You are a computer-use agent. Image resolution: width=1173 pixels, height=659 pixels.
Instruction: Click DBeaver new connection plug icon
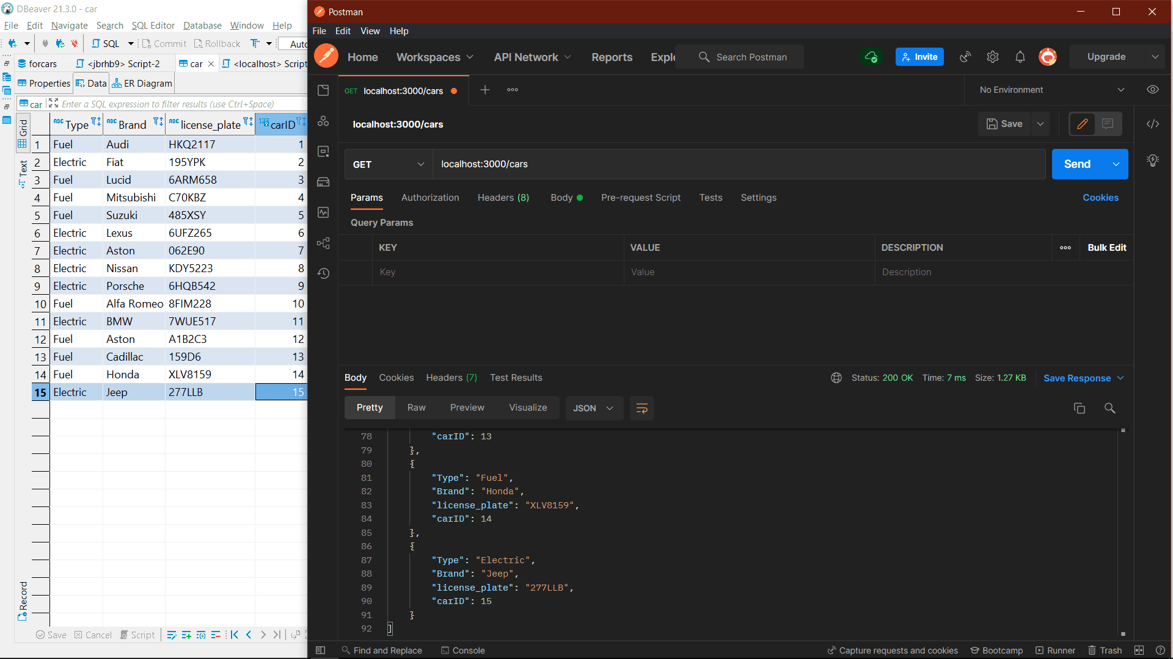[x=12, y=43]
